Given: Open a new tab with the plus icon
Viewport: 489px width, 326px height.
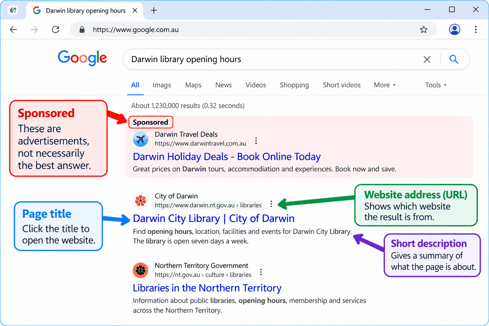Looking at the screenshot, I should coord(154,11).
